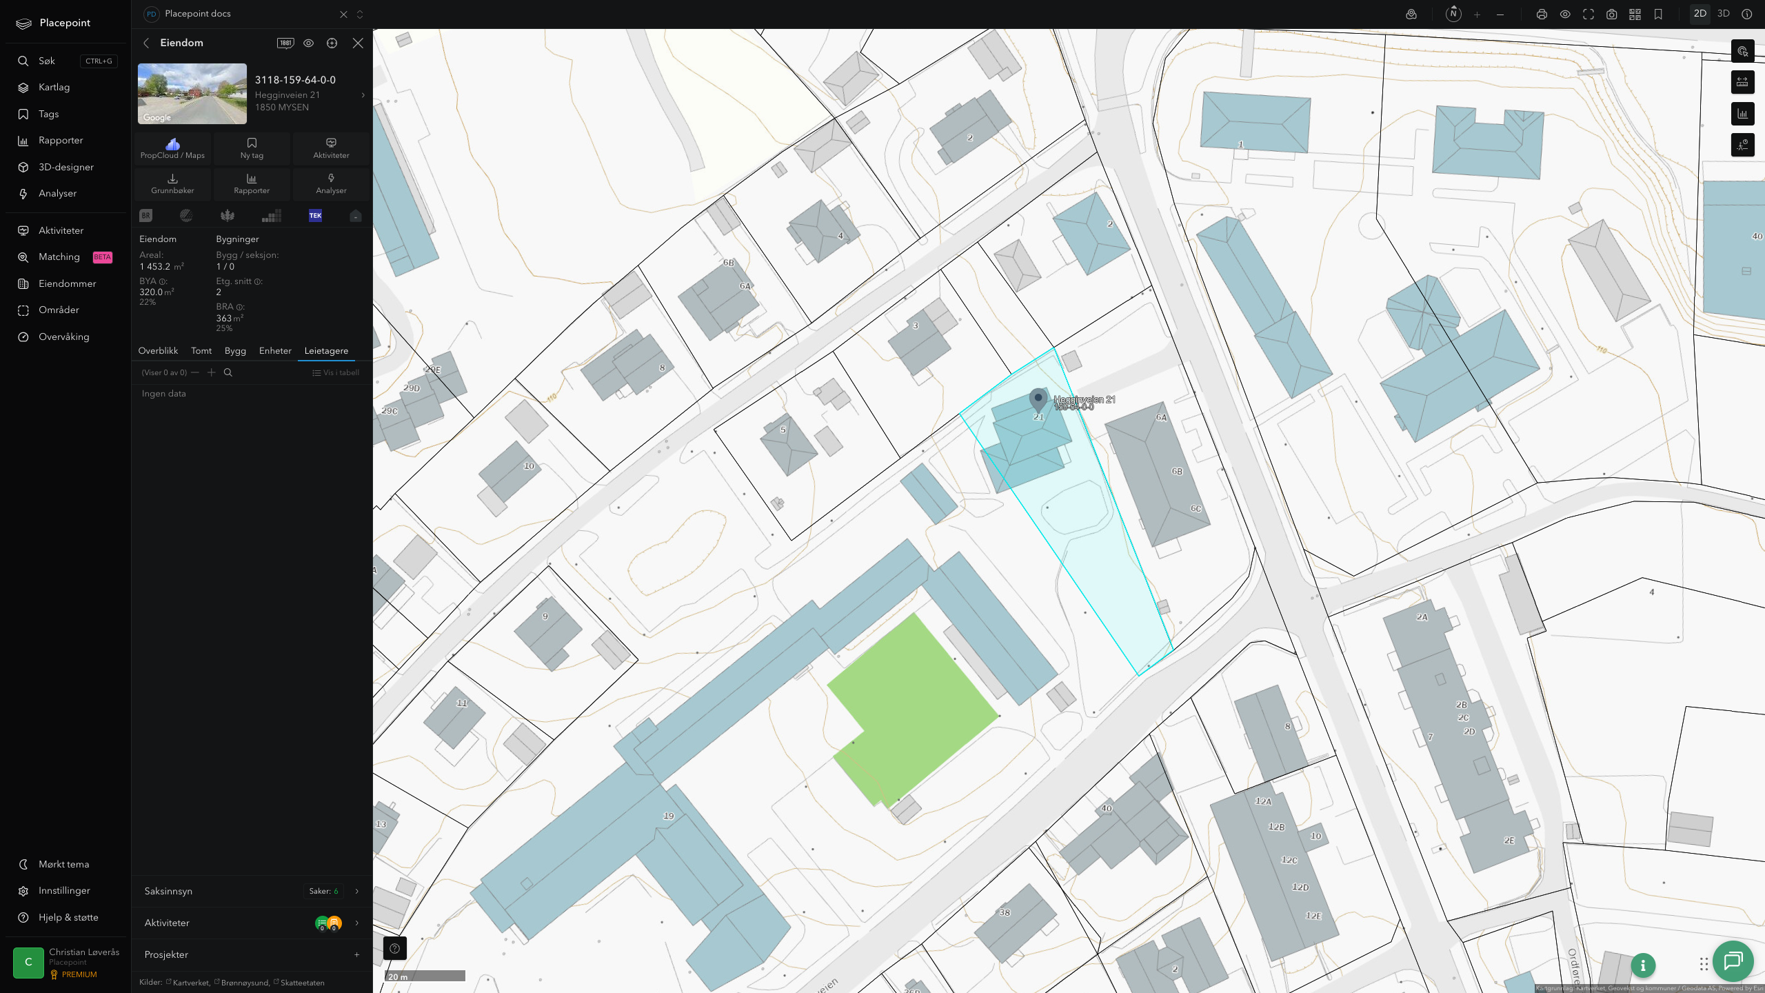Switch map to 2D mode
The image size is (1765, 993).
pos(1700,14)
